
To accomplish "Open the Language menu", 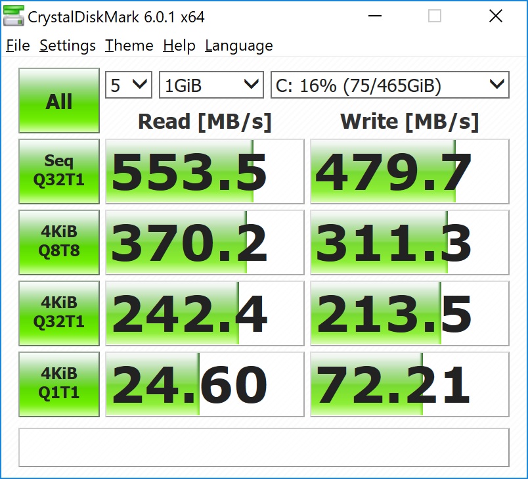I will pyautogui.click(x=239, y=45).
